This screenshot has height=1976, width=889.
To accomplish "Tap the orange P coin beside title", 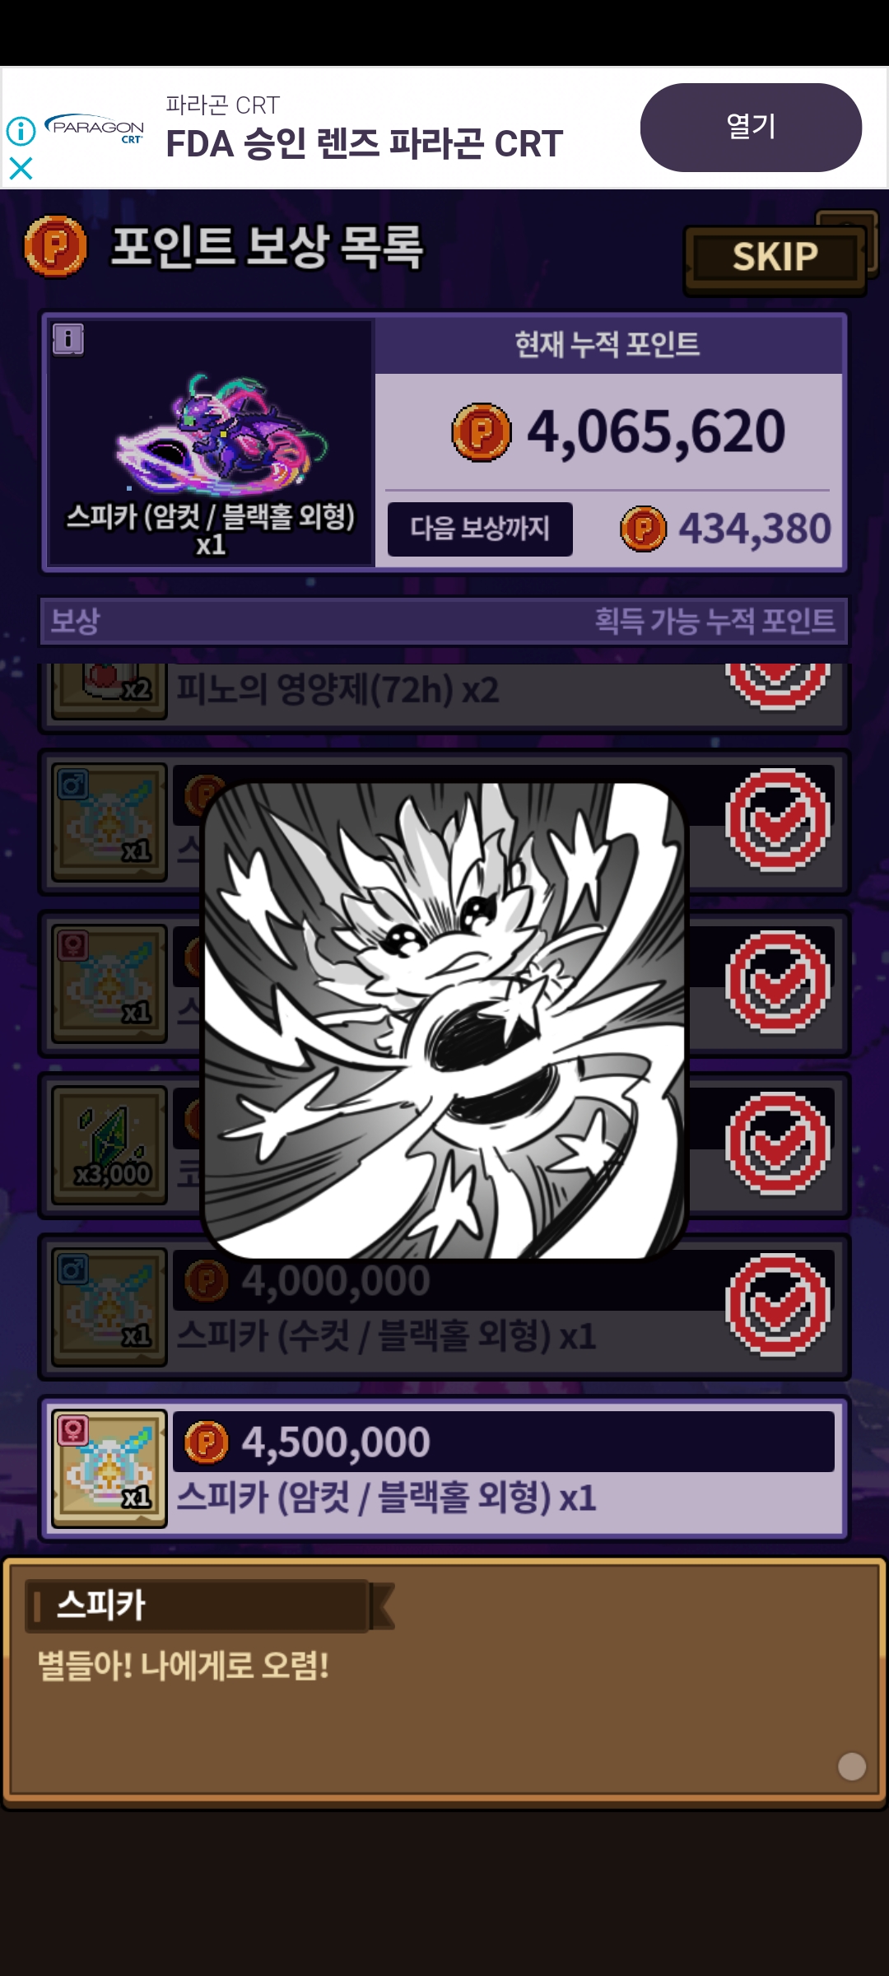I will point(55,245).
